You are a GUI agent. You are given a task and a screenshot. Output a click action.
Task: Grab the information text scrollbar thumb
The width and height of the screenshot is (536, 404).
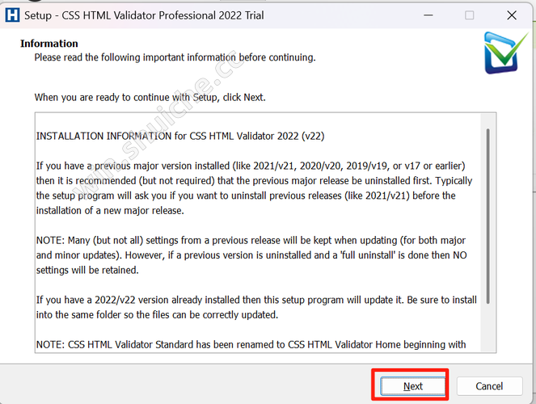(x=487, y=216)
